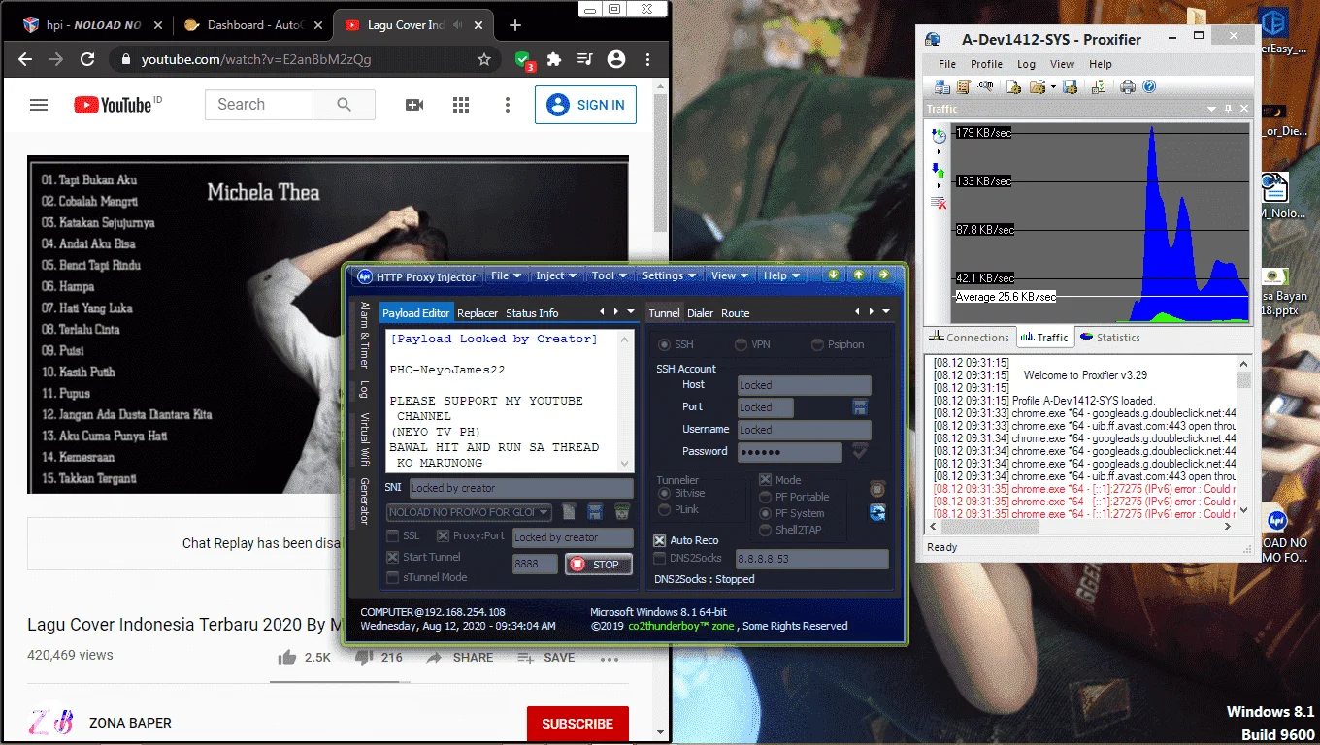Bookmark page with Chrome star icon
The image size is (1320, 745).
click(x=484, y=59)
